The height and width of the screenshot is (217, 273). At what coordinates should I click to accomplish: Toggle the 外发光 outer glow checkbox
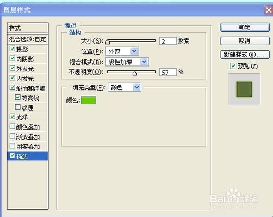pos(13,68)
